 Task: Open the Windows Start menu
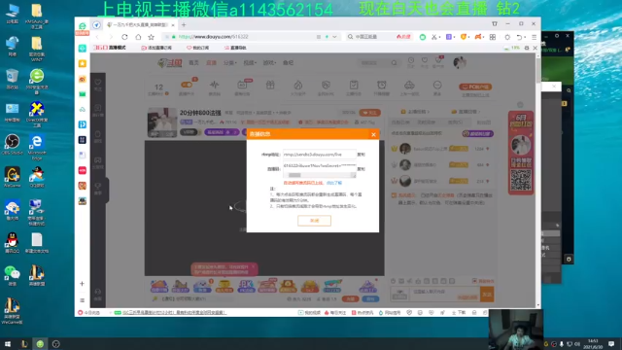click(8, 344)
